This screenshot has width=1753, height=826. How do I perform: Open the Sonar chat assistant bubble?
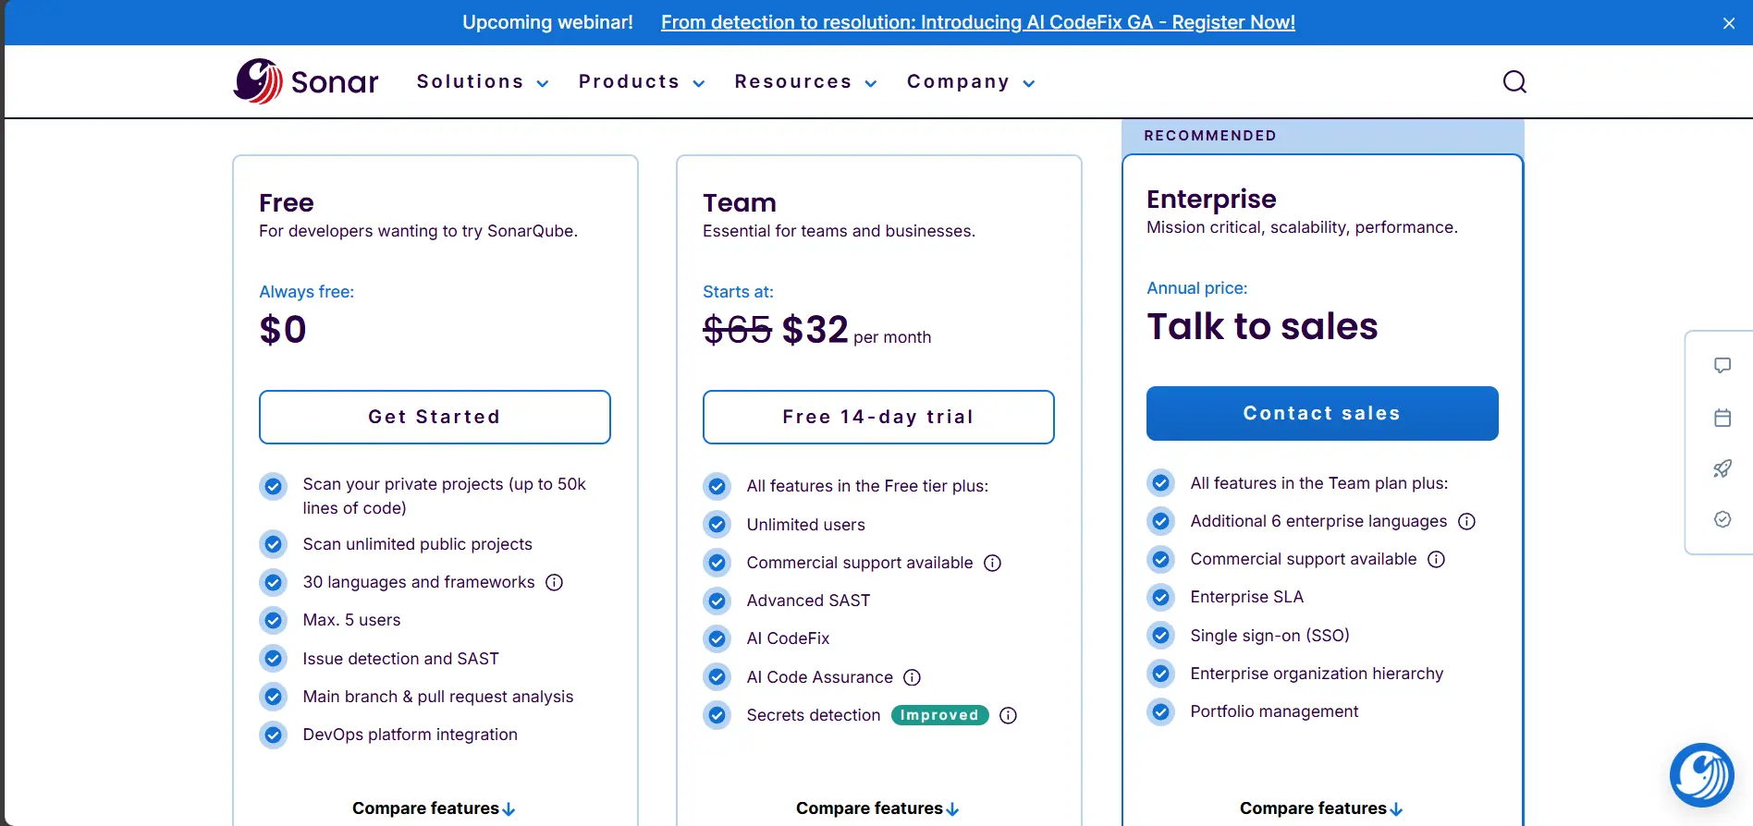[x=1702, y=775]
